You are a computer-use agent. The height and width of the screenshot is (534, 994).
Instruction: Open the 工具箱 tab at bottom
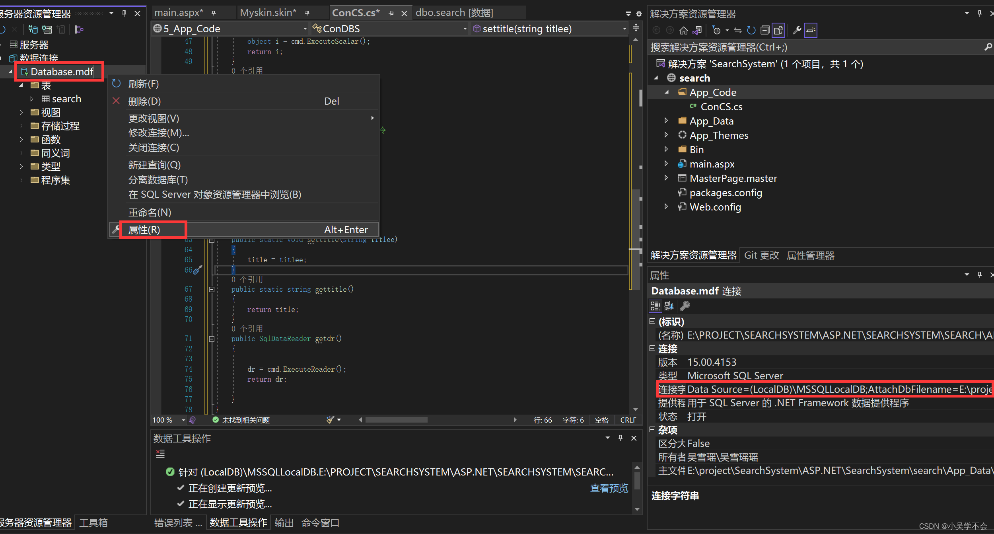coord(93,522)
